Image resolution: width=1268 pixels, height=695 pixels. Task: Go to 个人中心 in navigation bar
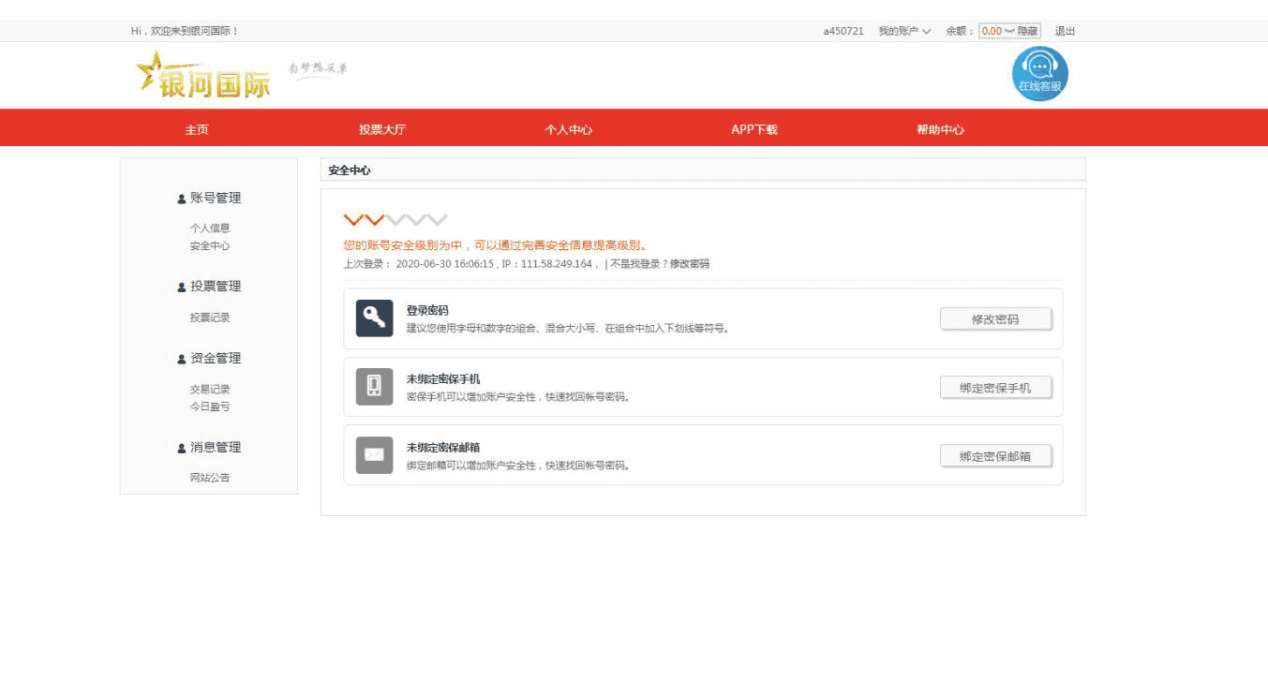[569, 129]
